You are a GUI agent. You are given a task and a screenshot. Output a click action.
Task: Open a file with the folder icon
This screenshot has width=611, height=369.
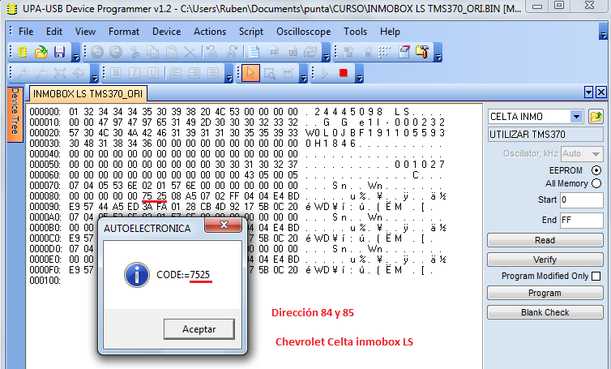tap(41, 52)
